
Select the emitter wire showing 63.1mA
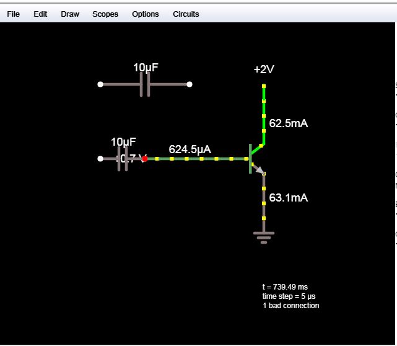point(264,198)
